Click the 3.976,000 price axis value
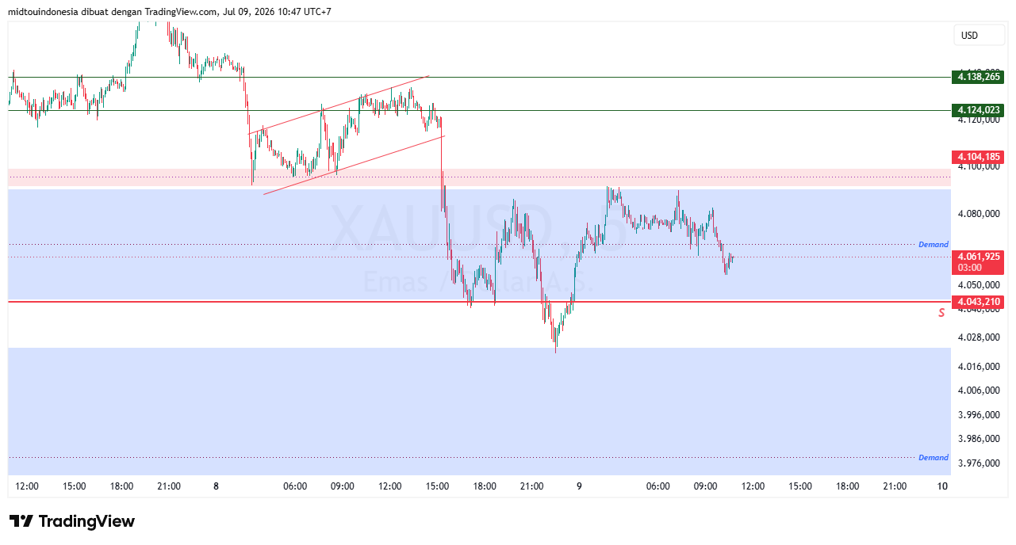Image resolution: width=1016 pixels, height=545 pixels. (x=979, y=463)
